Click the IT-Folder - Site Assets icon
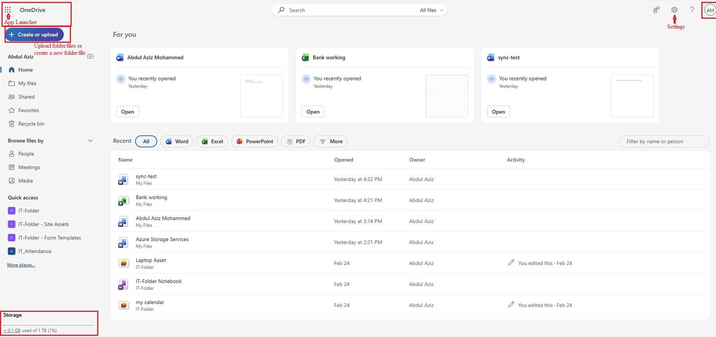 12,224
